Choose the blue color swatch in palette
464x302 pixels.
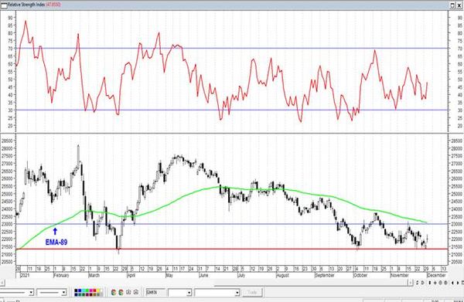point(80,290)
